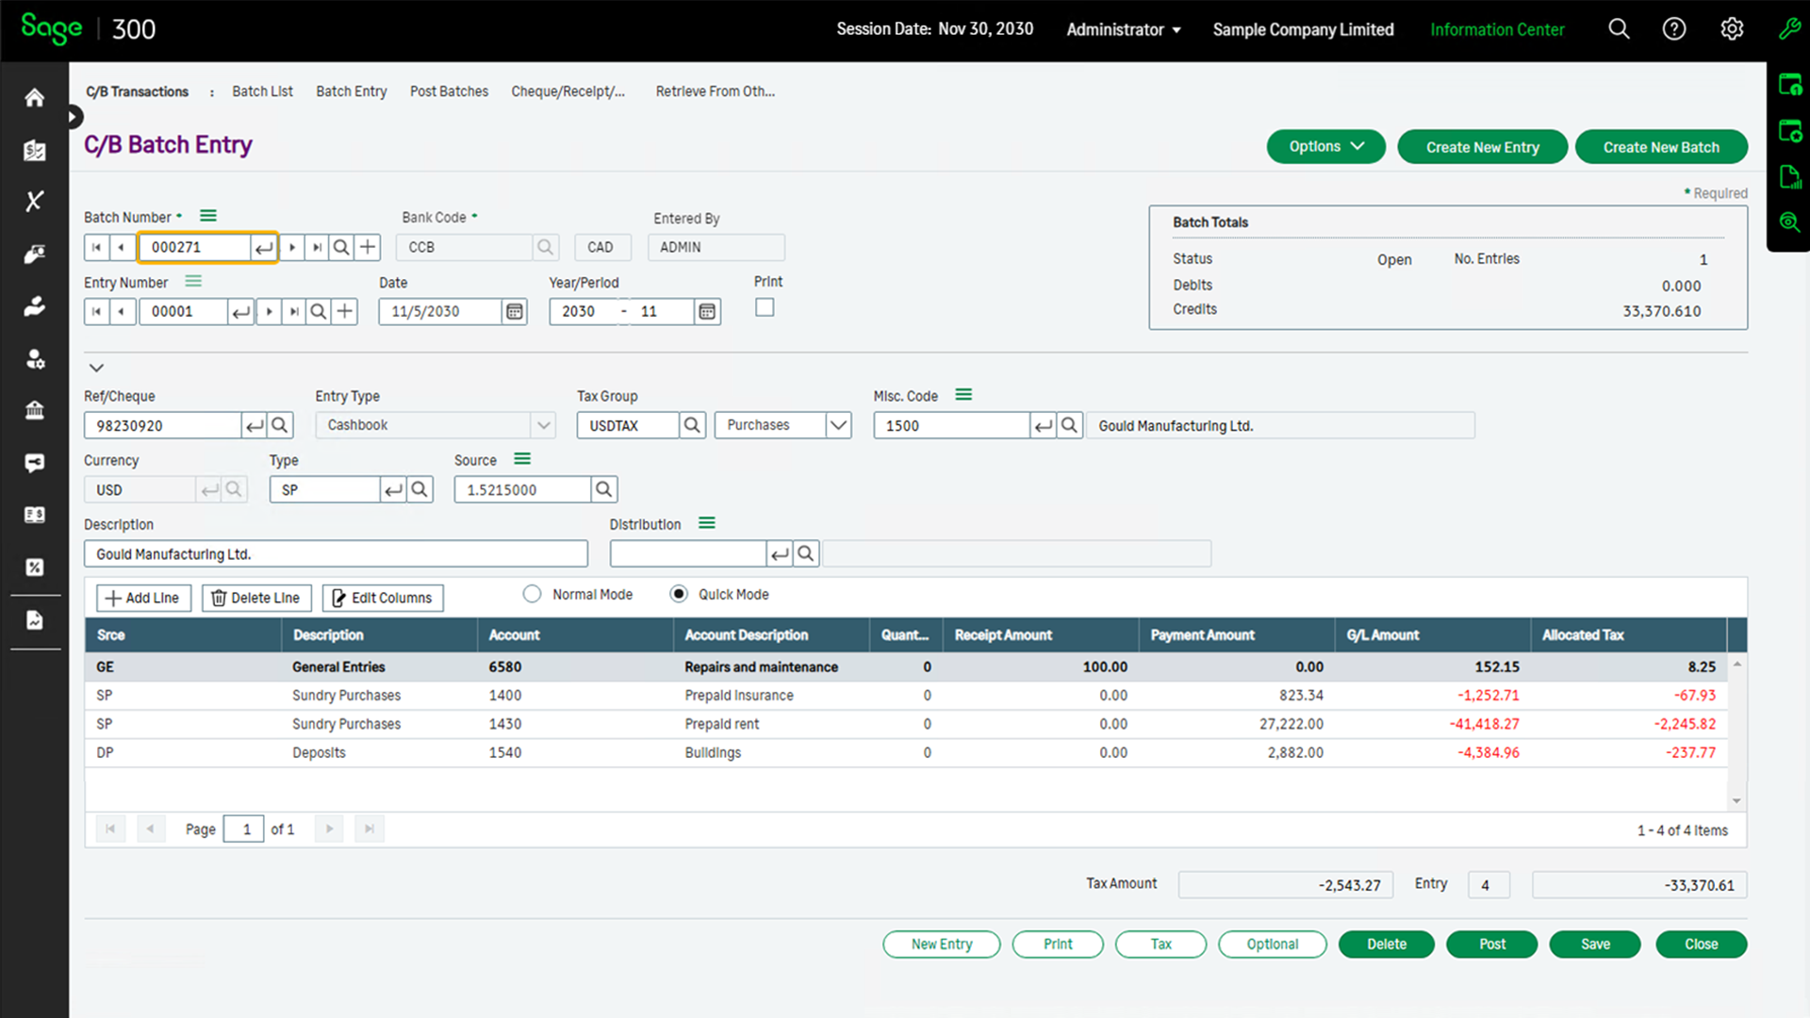The image size is (1810, 1018).
Task: Open the Options dropdown button
Action: click(x=1325, y=147)
